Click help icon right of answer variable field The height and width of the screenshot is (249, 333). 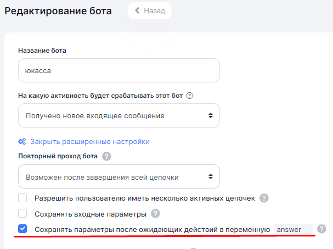click(321, 229)
